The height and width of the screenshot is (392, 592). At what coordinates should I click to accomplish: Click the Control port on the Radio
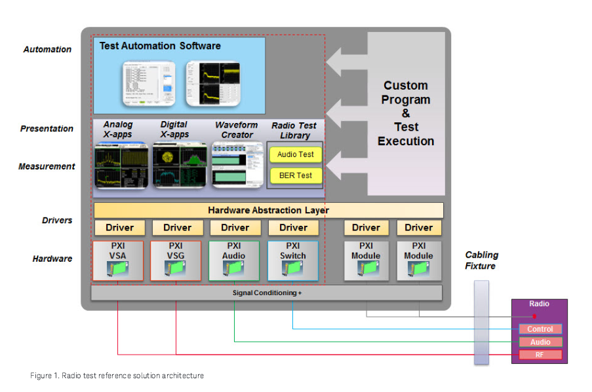[540, 329]
